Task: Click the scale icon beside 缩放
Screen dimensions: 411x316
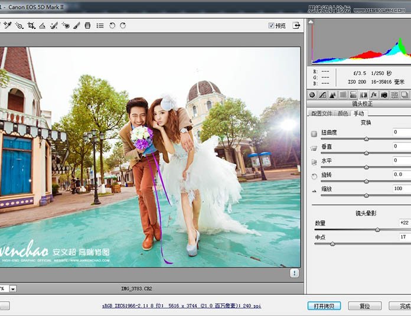Action: click(314, 191)
